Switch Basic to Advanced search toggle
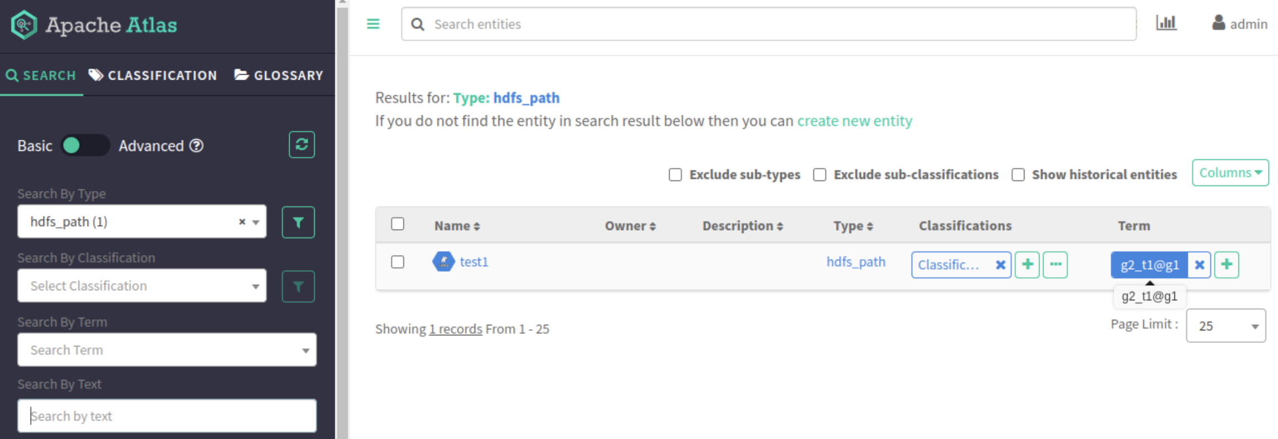Viewport: 1278px width, 439px height. tap(85, 146)
